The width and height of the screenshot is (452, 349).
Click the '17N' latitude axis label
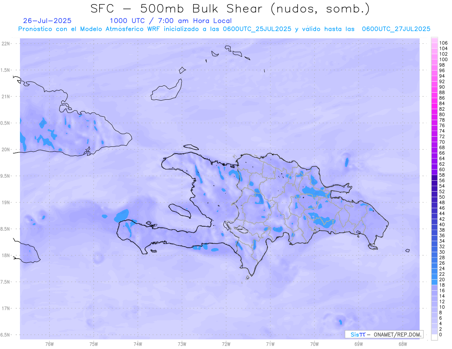click(x=6, y=308)
